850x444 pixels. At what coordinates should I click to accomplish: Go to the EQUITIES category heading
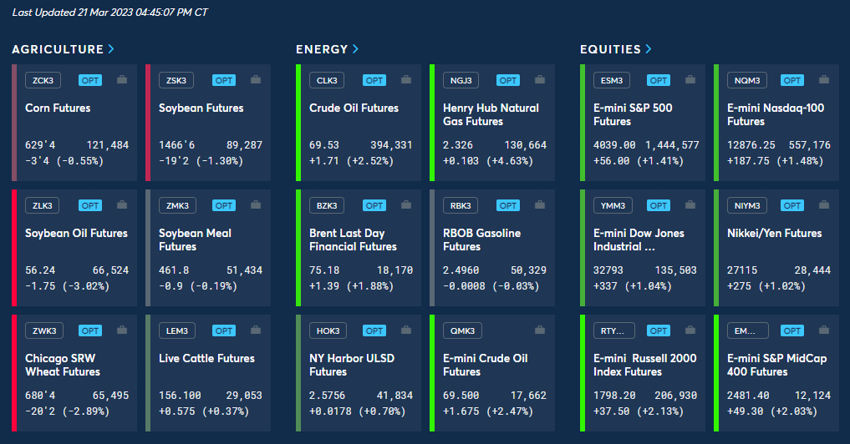pos(610,49)
